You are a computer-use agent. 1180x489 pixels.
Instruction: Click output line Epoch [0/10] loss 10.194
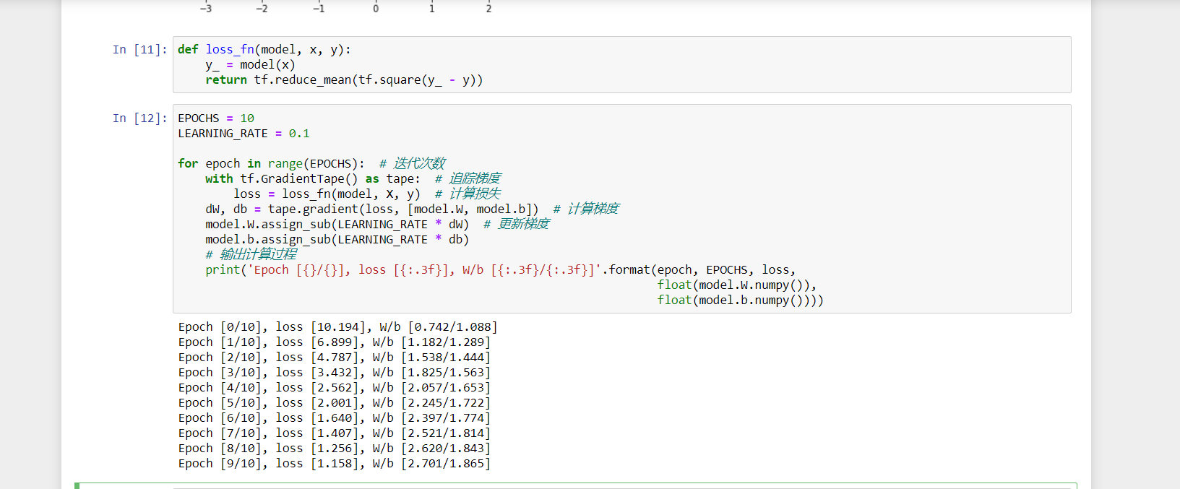point(337,326)
